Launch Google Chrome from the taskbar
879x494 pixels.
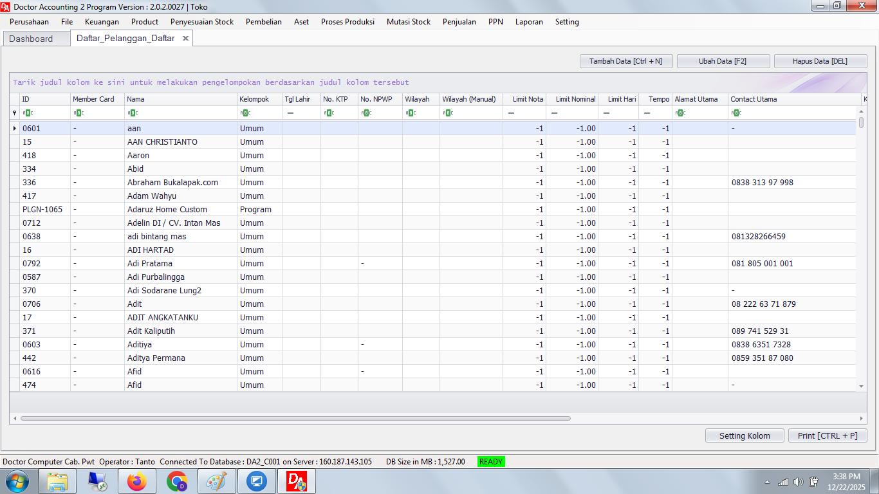pyautogui.click(x=176, y=481)
